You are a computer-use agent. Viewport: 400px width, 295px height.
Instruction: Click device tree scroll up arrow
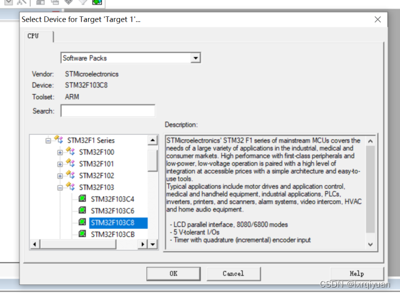[x=152, y=140]
